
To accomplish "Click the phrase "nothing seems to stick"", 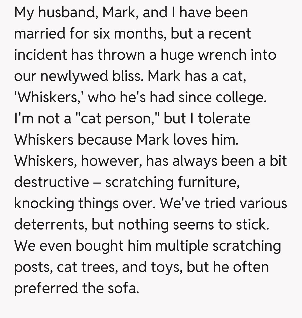I will (x=193, y=225).
